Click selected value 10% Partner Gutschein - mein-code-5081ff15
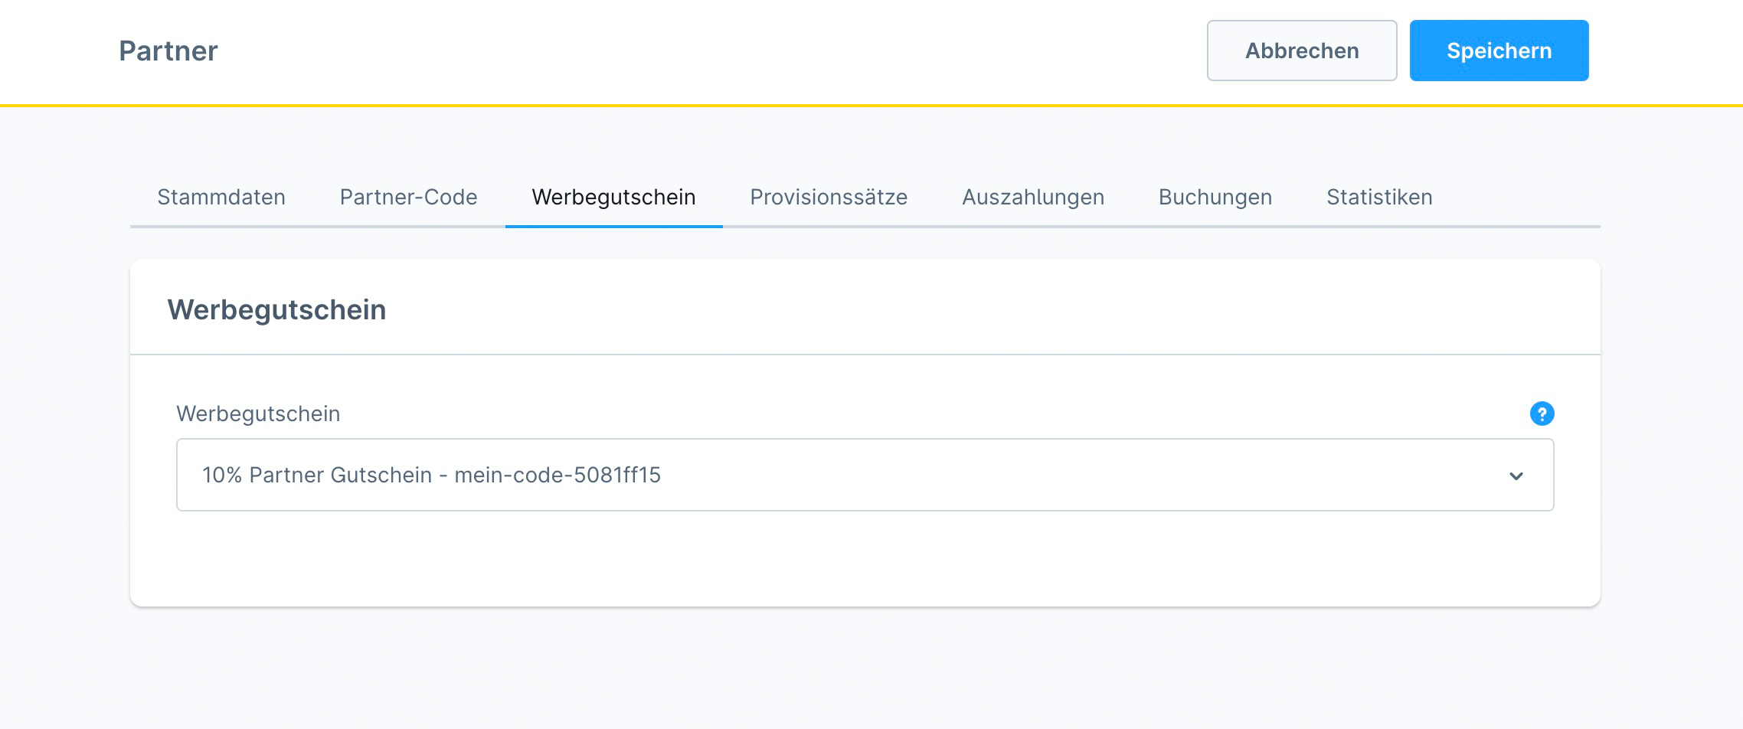Screen dimensions: 1743x729 [431, 475]
